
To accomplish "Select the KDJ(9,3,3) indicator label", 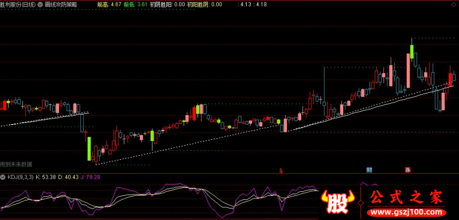I will coord(21,177).
